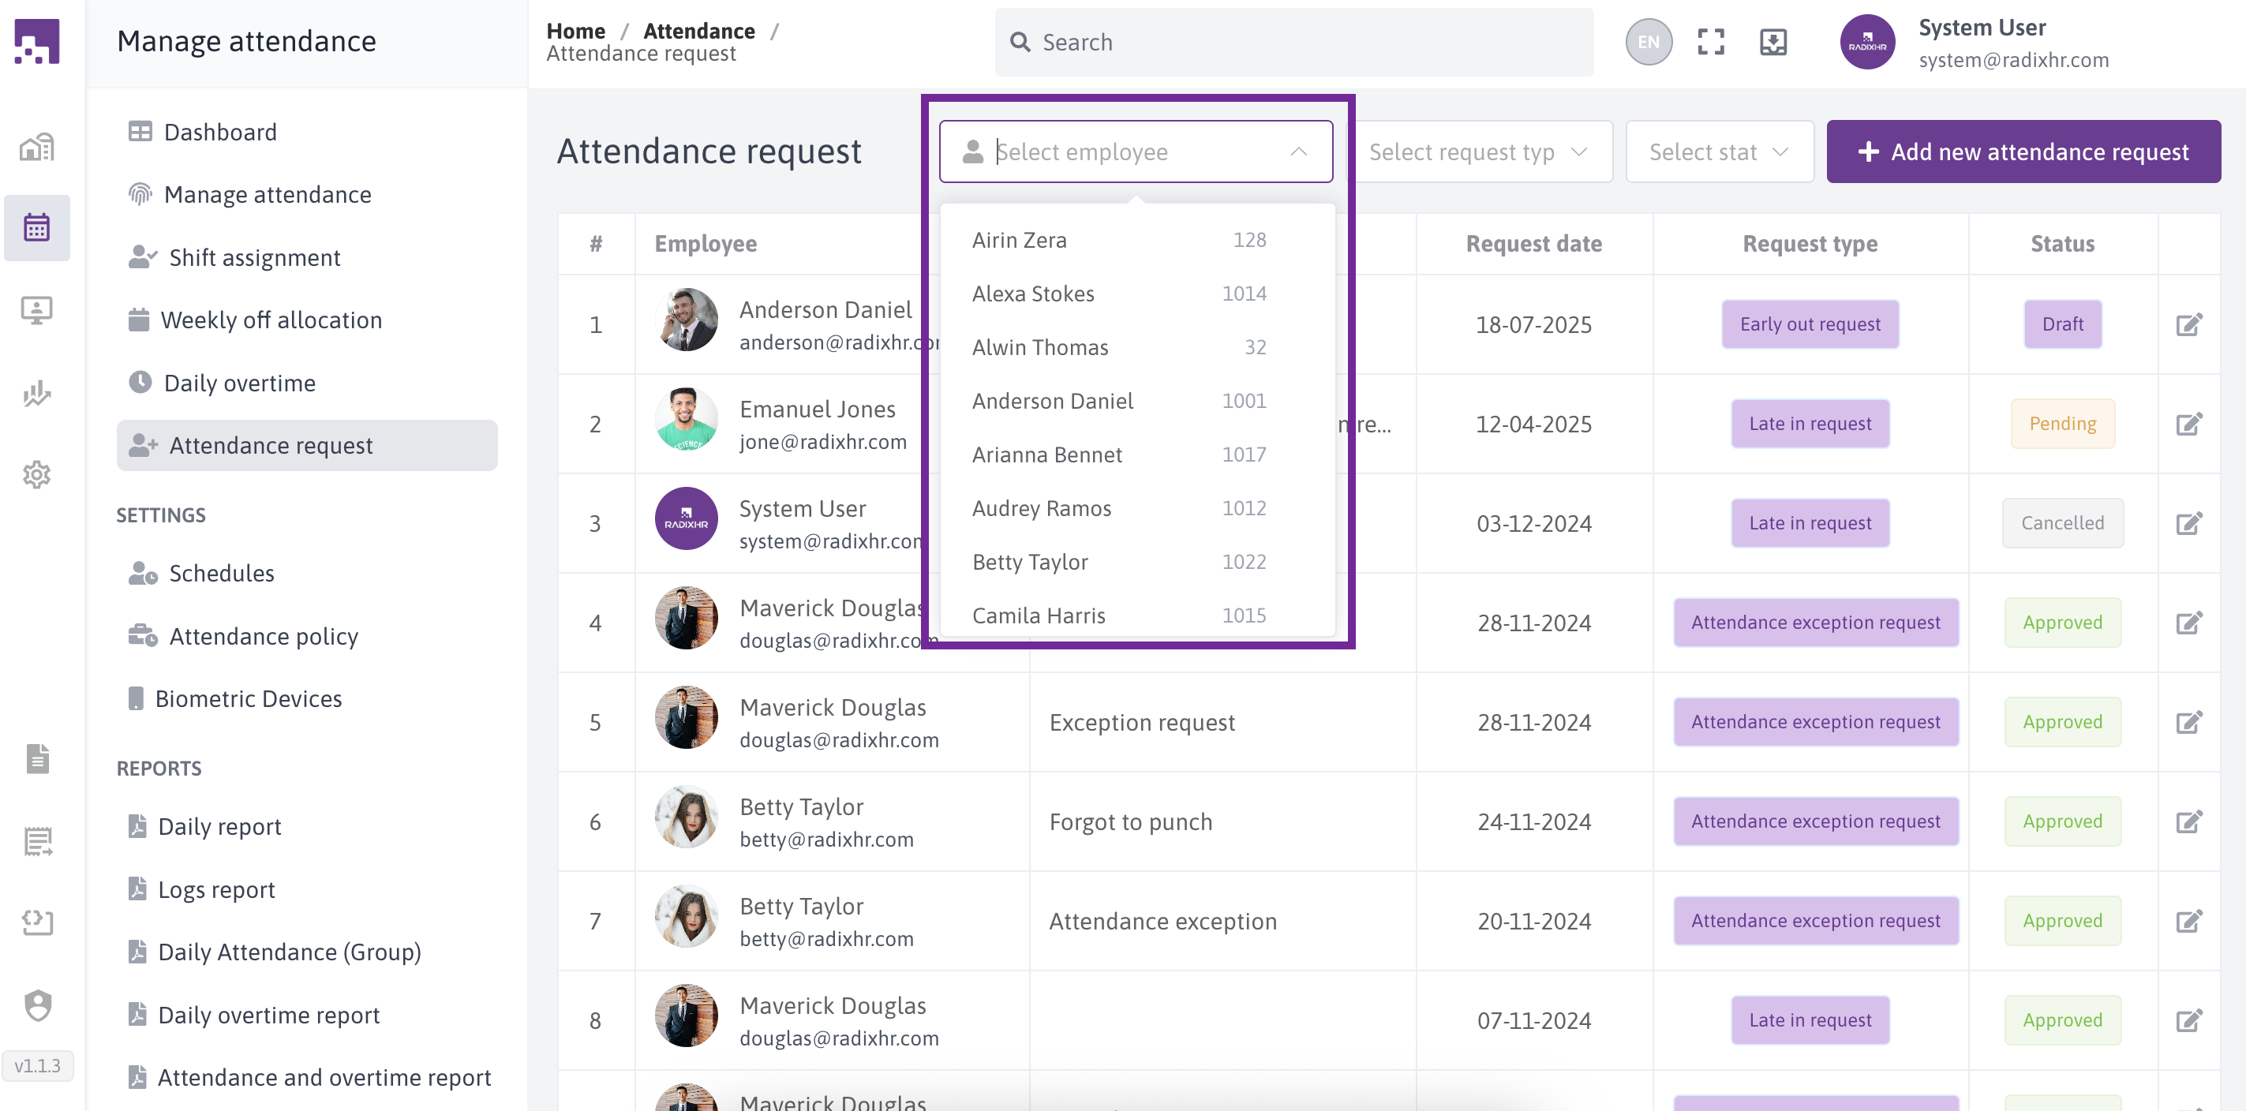The image size is (2246, 1111).
Task: Choose Alexa Stokes from employee list
Action: (1032, 294)
